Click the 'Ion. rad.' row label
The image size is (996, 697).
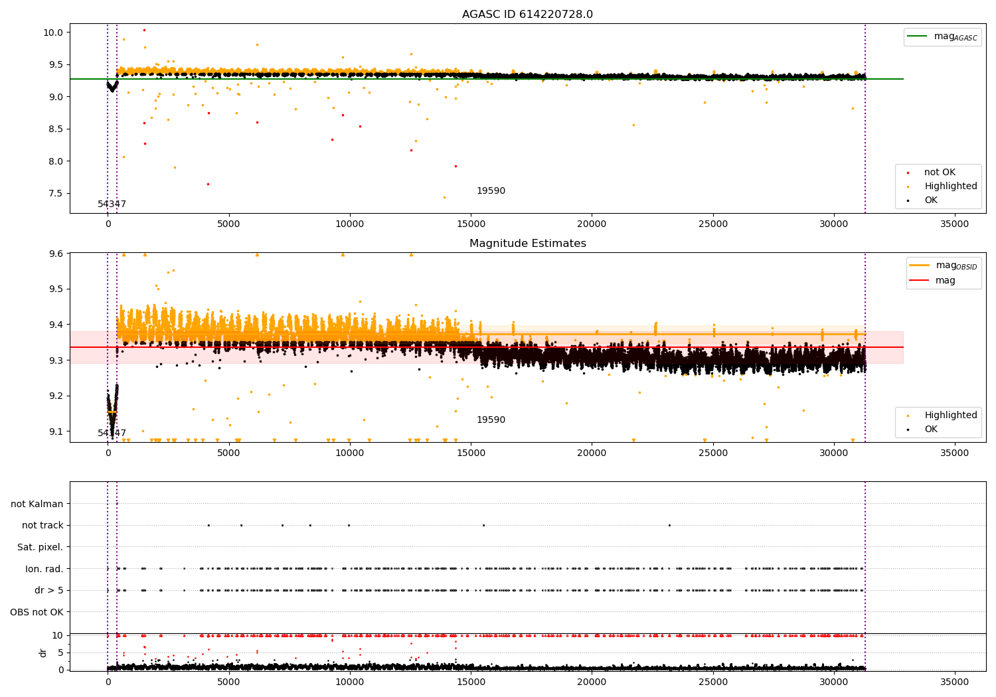click(x=44, y=570)
